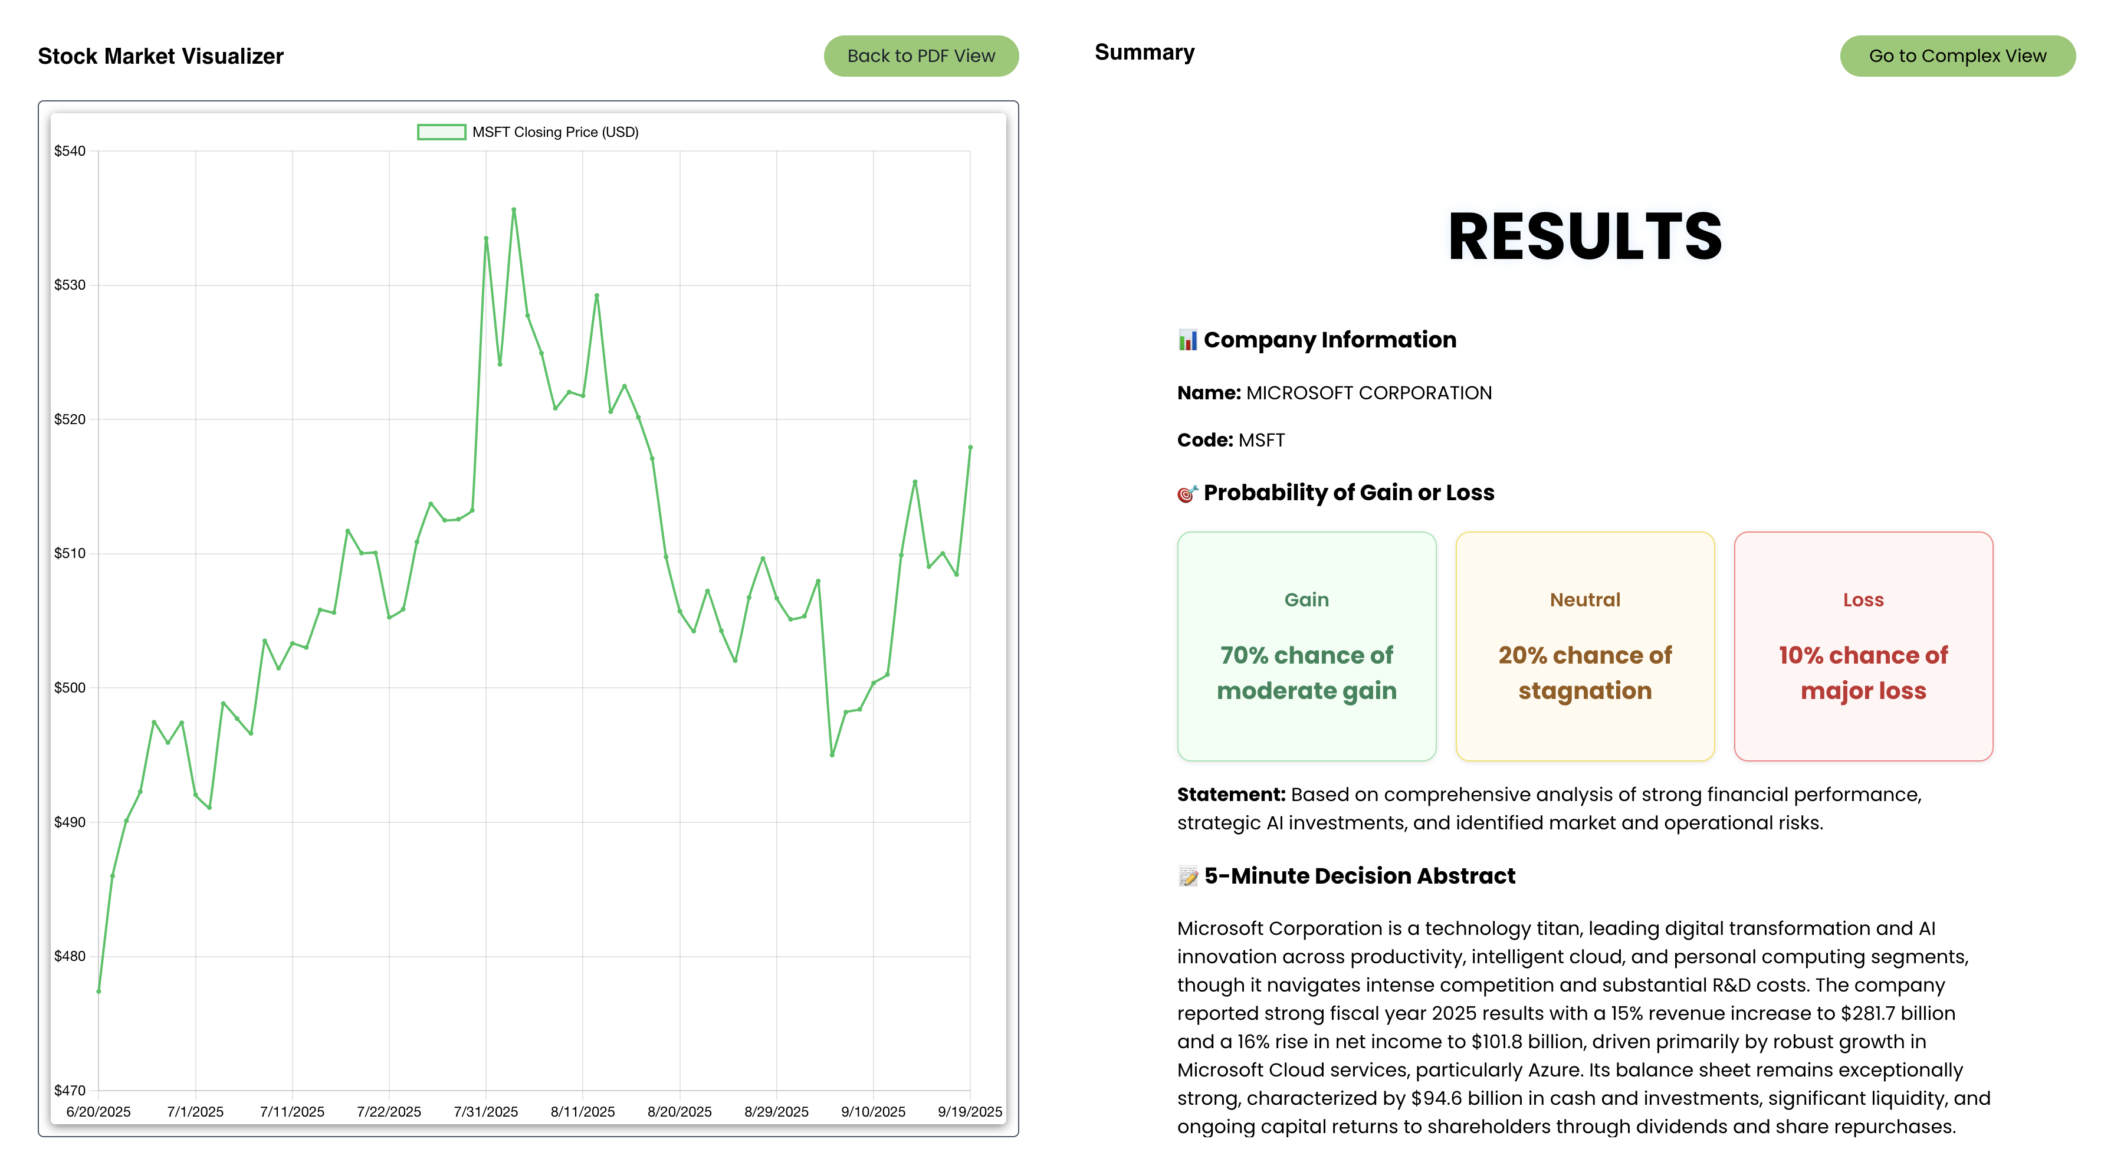Click the first data point near $477
Image resolution: width=2114 pixels, height=1175 pixels.
click(99, 991)
